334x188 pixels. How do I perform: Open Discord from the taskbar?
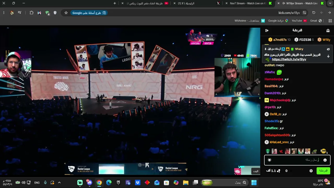[90, 183]
